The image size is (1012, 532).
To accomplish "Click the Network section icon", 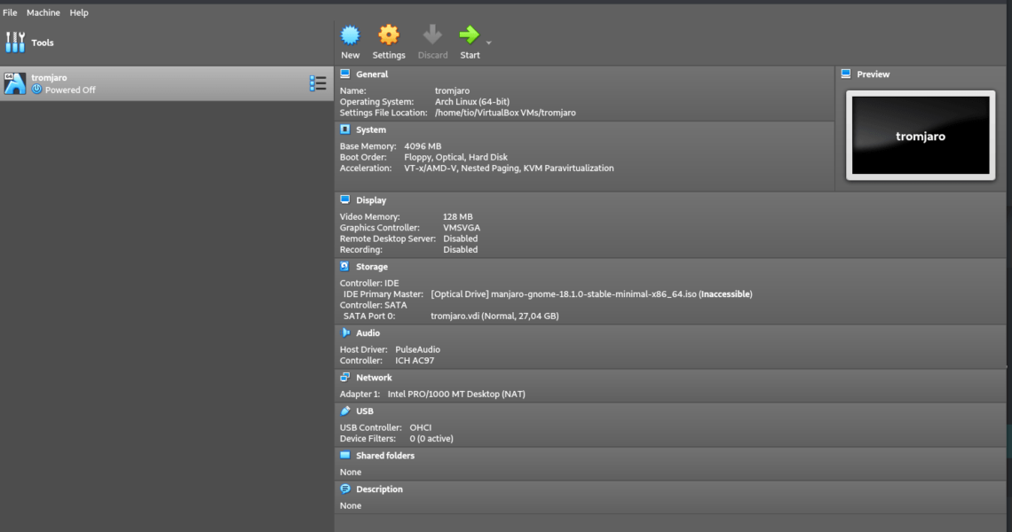I will click(345, 377).
